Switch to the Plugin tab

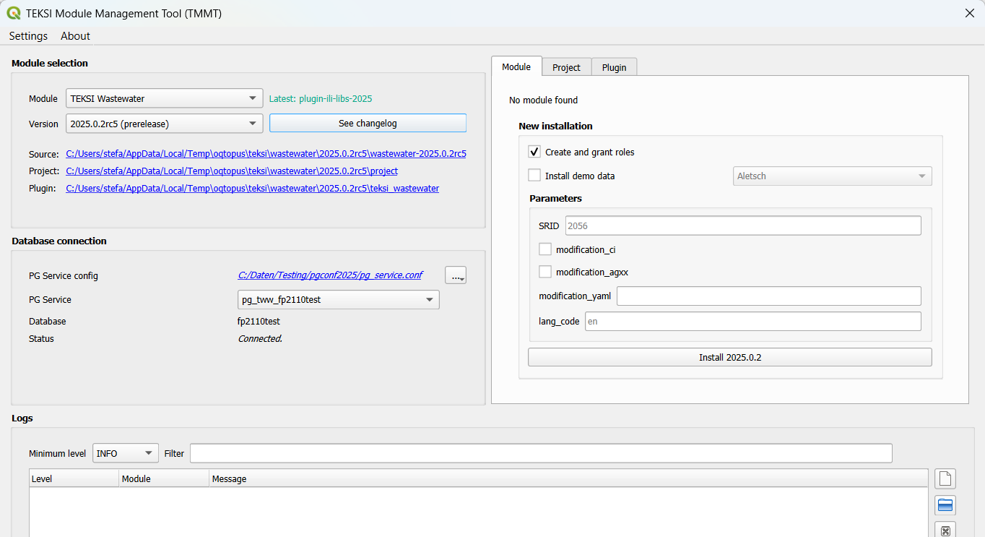(614, 67)
